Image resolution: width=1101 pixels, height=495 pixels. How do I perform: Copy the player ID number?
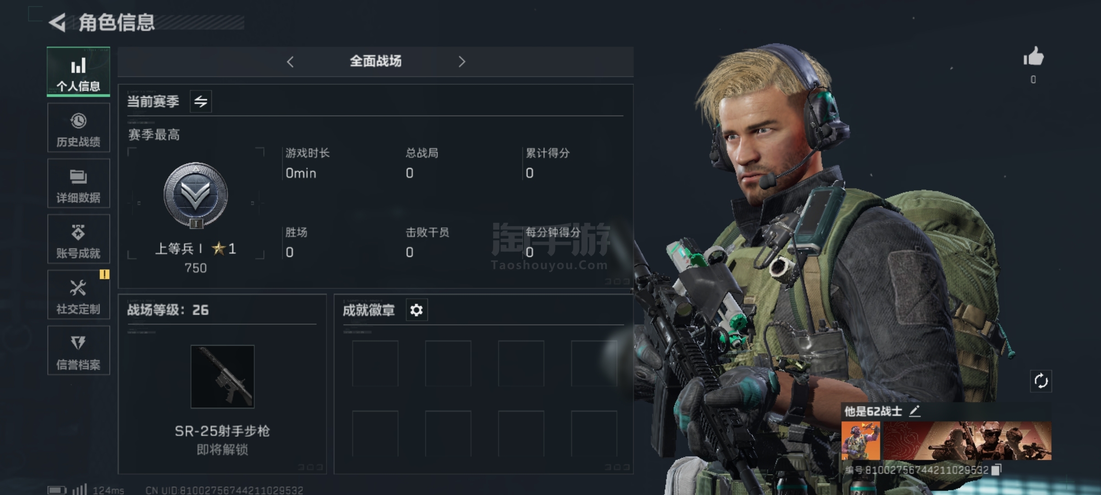point(996,470)
